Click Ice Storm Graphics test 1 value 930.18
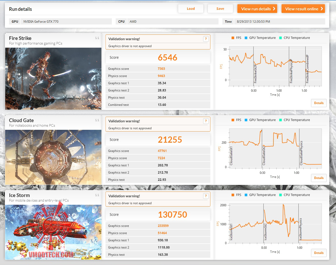336x265 pixels. (x=163, y=240)
